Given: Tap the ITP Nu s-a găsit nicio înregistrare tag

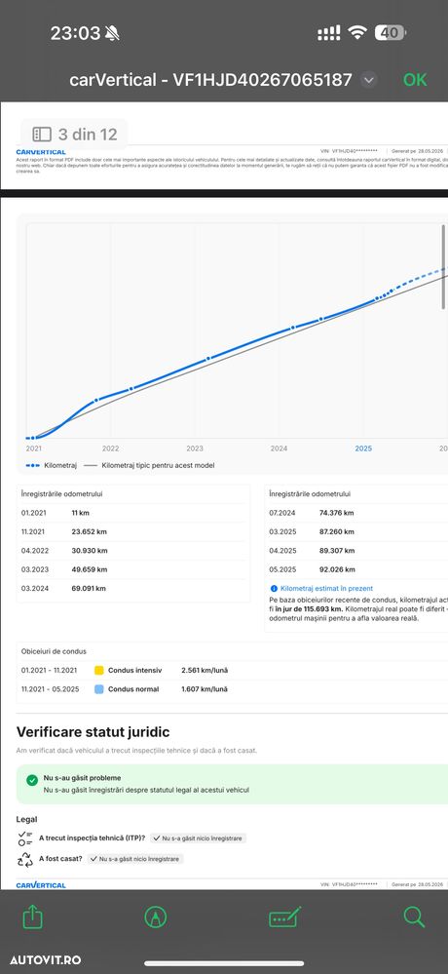Looking at the screenshot, I should point(198,838).
